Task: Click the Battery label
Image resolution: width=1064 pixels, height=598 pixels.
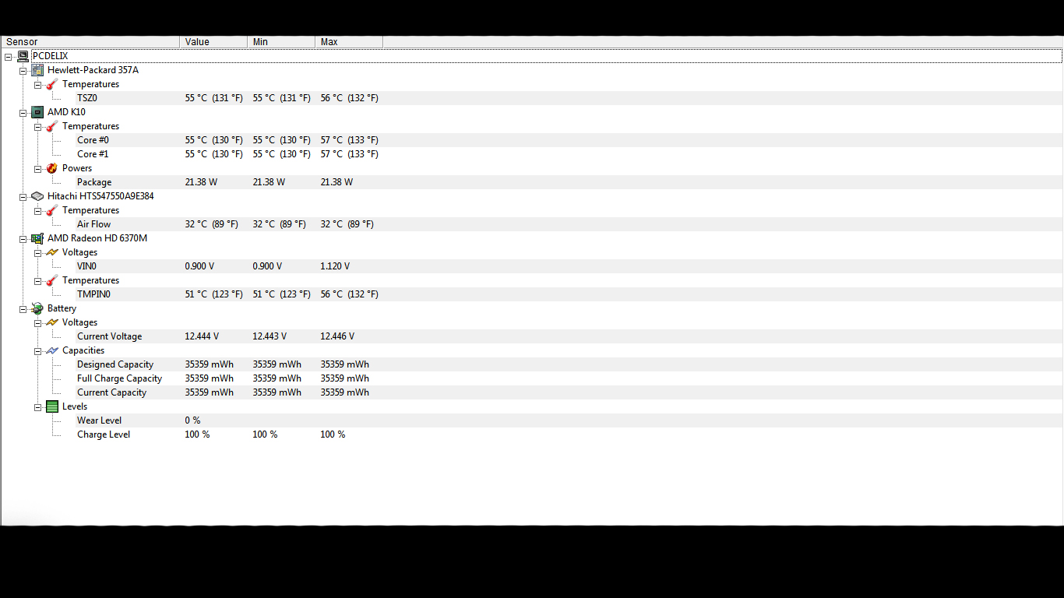Action: (x=62, y=308)
